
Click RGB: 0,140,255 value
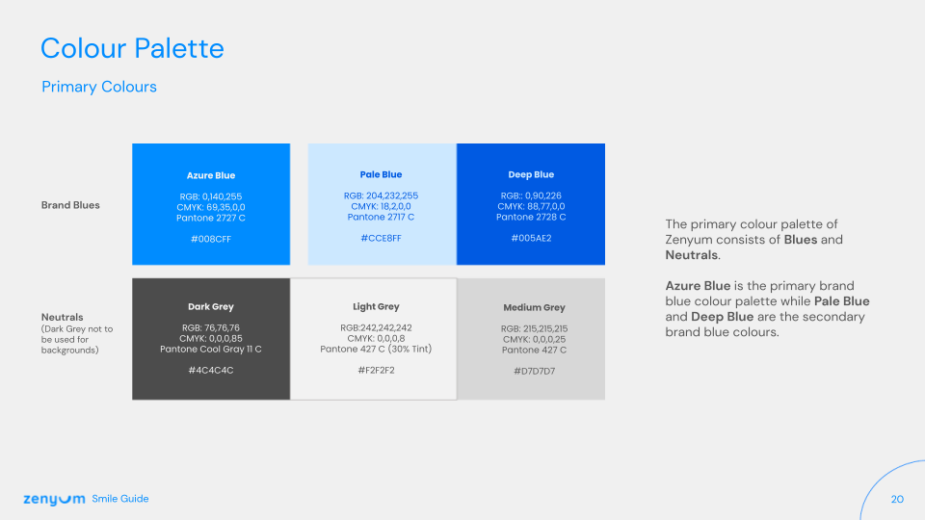coord(211,196)
